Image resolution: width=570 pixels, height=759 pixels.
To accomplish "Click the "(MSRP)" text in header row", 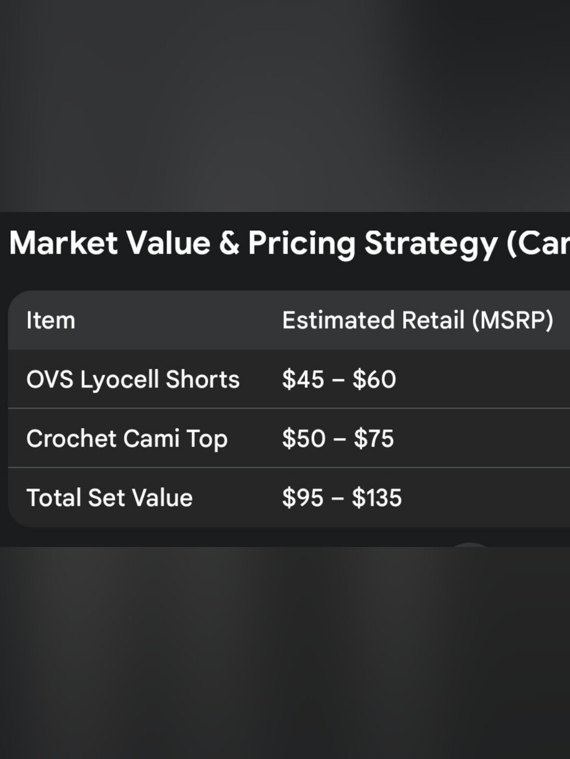I will point(512,320).
